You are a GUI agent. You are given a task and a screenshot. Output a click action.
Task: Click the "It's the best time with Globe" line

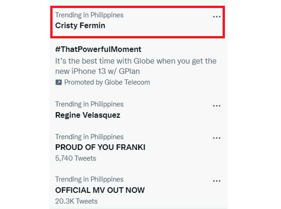135,61
